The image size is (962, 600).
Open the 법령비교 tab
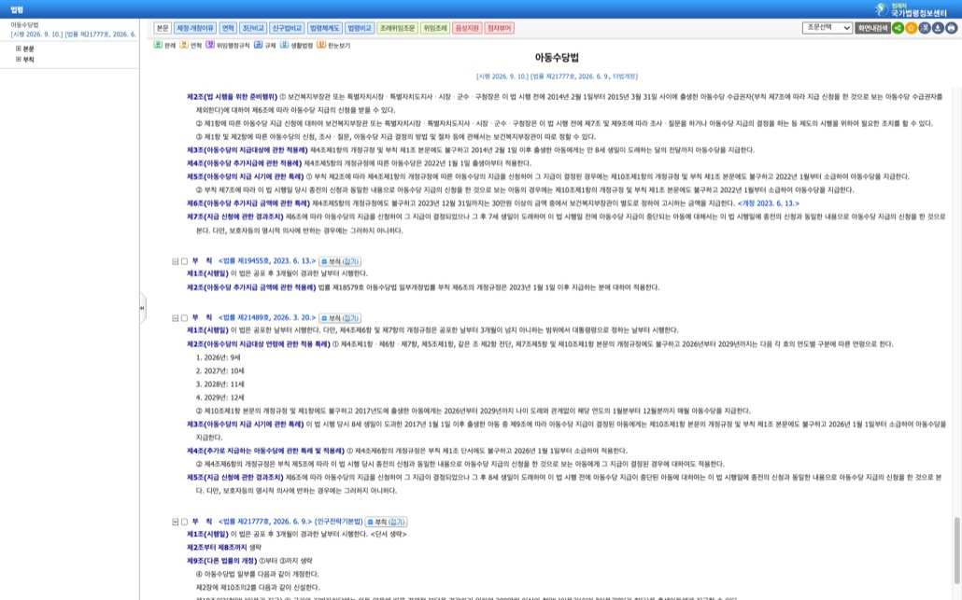pos(359,28)
